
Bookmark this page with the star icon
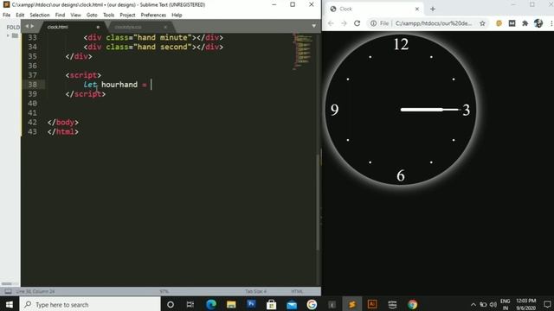(x=482, y=23)
